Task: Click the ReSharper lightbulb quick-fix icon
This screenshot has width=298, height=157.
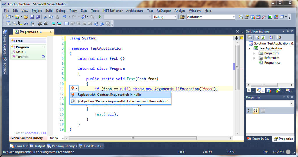Action: coord(72,88)
